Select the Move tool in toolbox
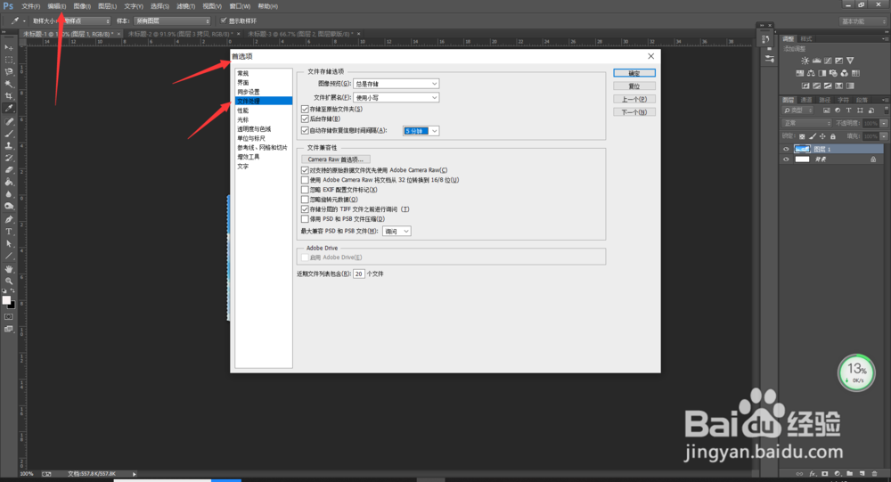Image resolution: width=891 pixels, height=482 pixels. point(9,48)
